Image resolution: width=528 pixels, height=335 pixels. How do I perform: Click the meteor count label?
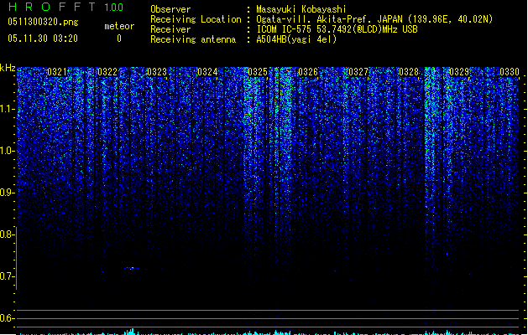point(119,26)
